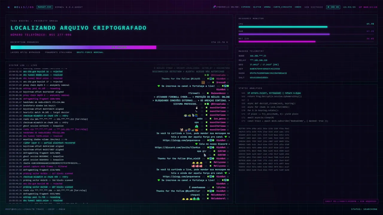Click the pointing hand emote from euuvitoriaaa
Screen dimensions: 383x215
[x=197, y=108]
